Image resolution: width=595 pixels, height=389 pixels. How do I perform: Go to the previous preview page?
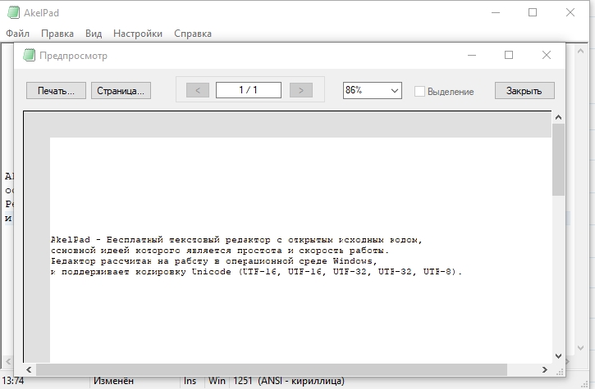[198, 90]
